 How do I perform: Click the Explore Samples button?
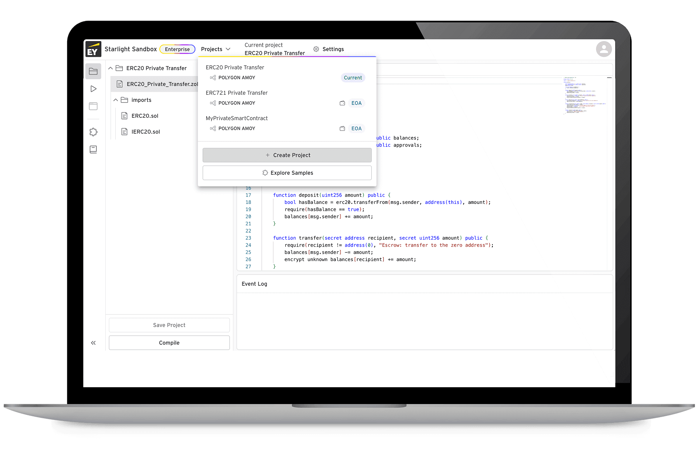[287, 173]
